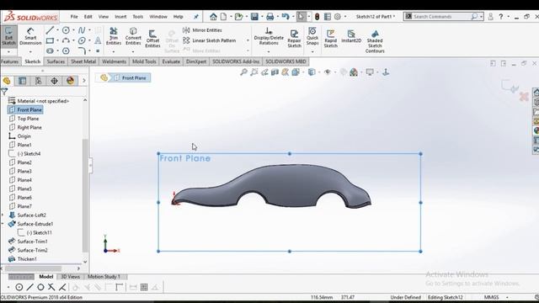Select Thicken1 in feature tree
The image size is (539, 303).
[23, 259]
